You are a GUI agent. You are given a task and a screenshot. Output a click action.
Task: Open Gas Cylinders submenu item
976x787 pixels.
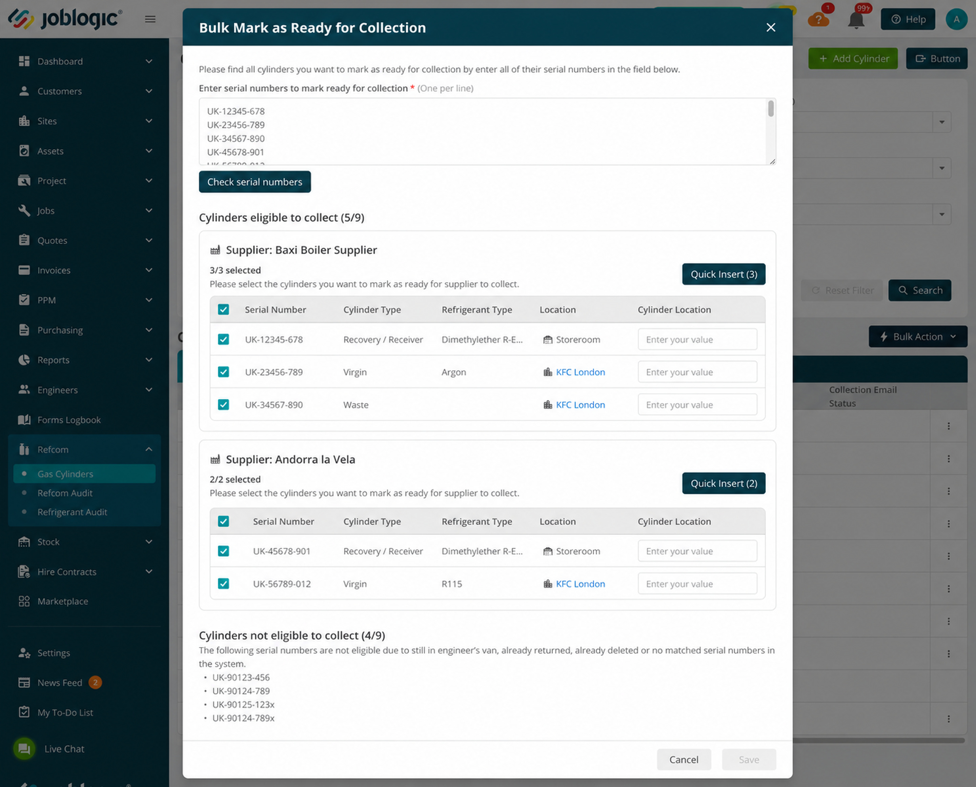pyautogui.click(x=84, y=474)
